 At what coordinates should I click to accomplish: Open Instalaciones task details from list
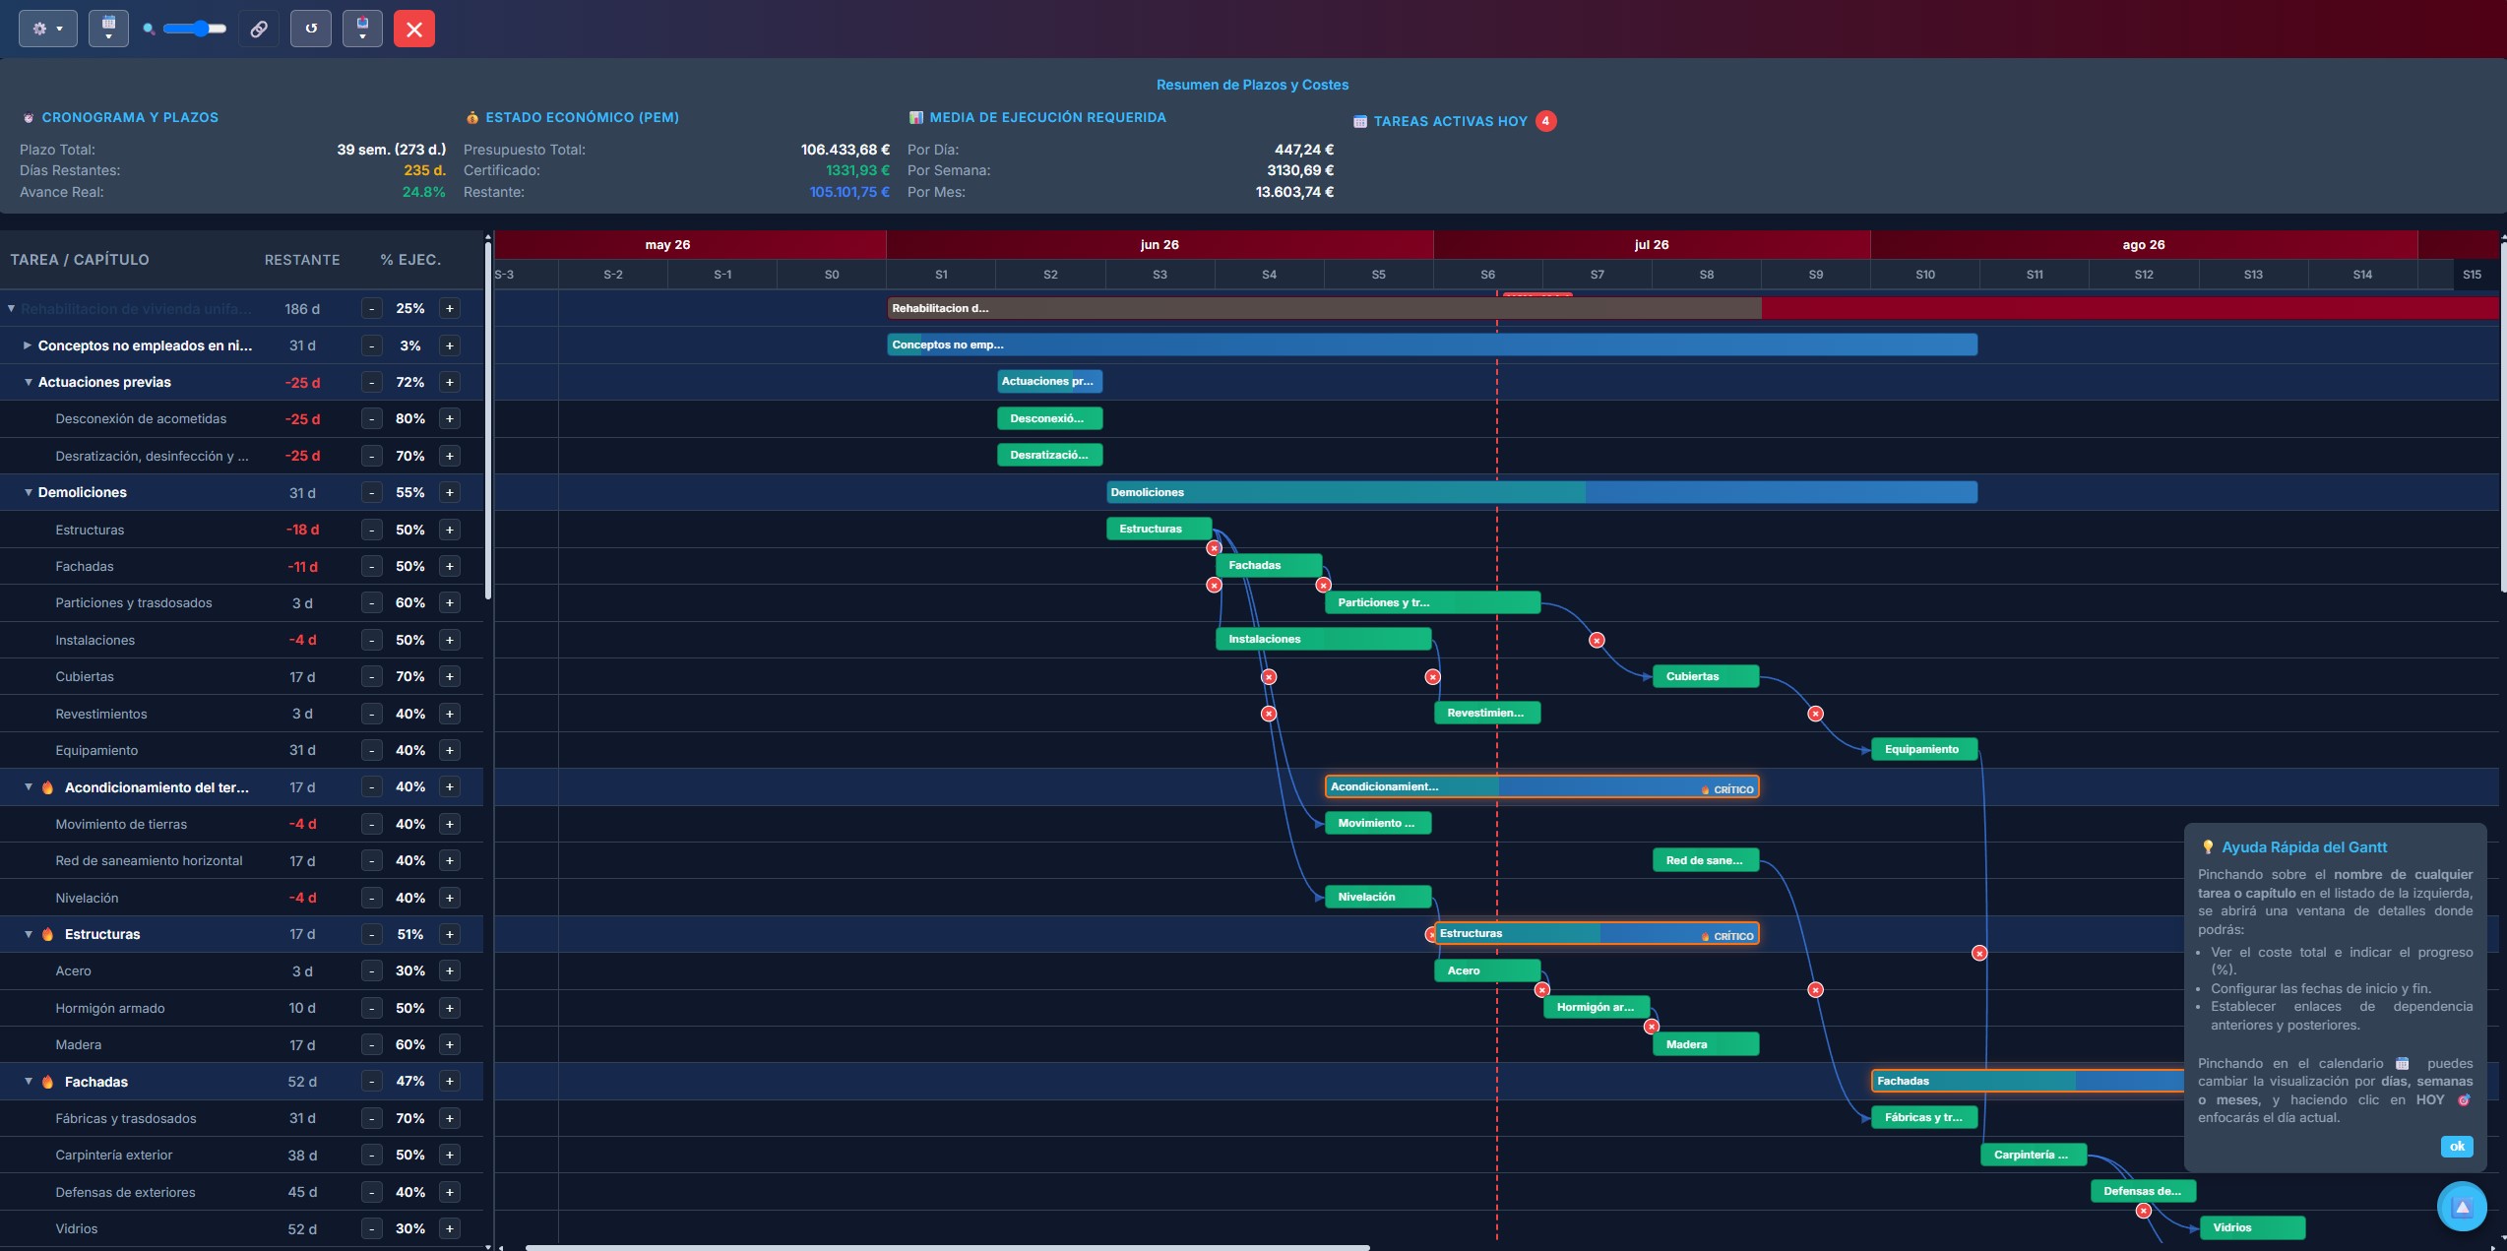95,640
